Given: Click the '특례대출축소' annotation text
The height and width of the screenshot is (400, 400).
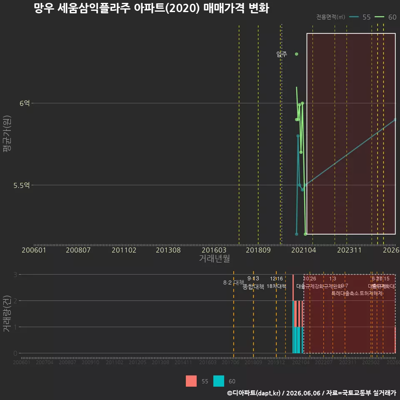Looking at the screenshot, I should tap(345, 293).
